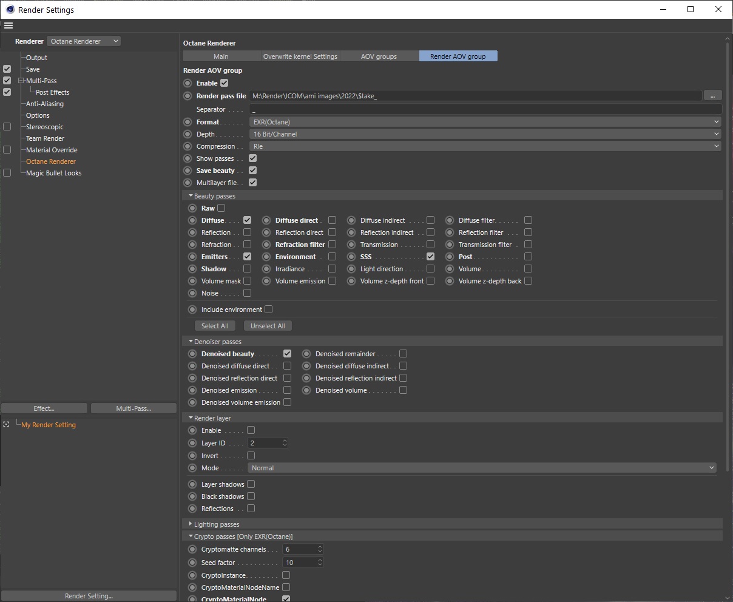Click animation dot beside Save beauty
This screenshot has width=733, height=602.
pos(187,171)
